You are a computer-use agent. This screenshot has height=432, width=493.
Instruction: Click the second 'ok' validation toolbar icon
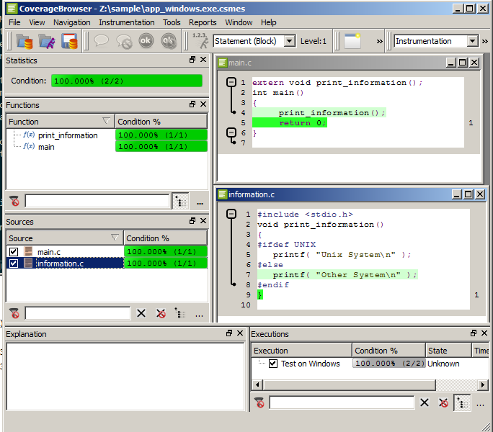click(x=169, y=42)
